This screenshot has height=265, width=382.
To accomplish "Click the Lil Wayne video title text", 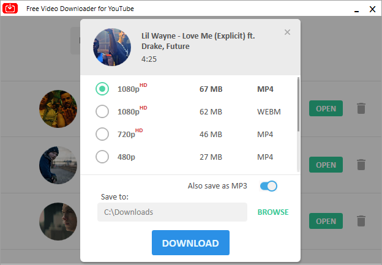I will coord(198,41).
